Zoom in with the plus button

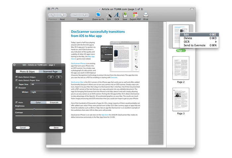pyautogui.click(x=85, y=15)
